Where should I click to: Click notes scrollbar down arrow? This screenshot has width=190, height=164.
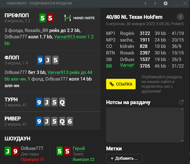click(182, 141)
